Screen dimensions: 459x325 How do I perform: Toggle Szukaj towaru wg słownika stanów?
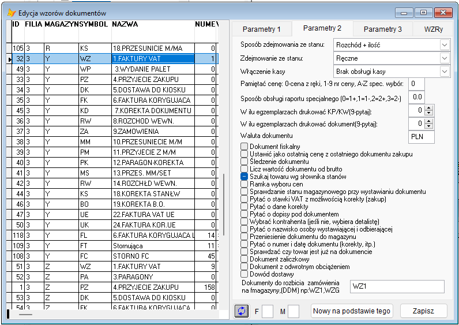pyautogui.click(x=244, y=177)
